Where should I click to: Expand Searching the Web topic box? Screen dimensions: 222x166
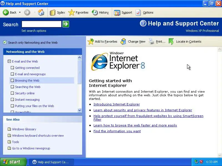point(12,87)
